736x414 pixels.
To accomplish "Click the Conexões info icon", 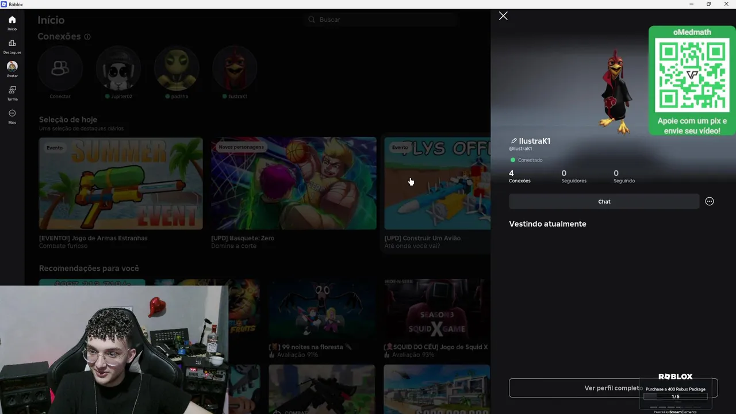I will pos(87,37).
